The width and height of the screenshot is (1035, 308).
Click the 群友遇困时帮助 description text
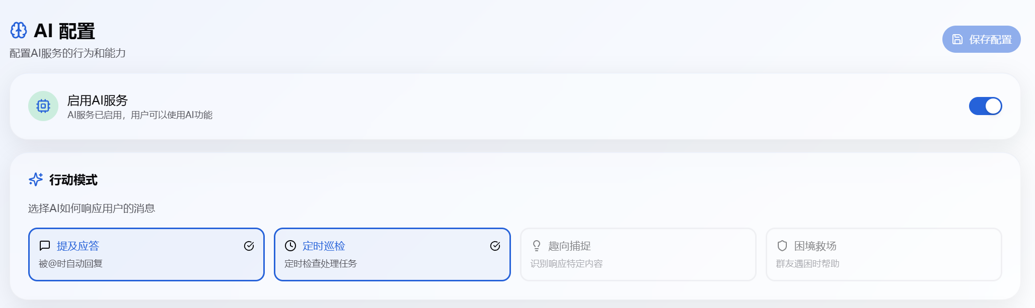tap(807, 264)
